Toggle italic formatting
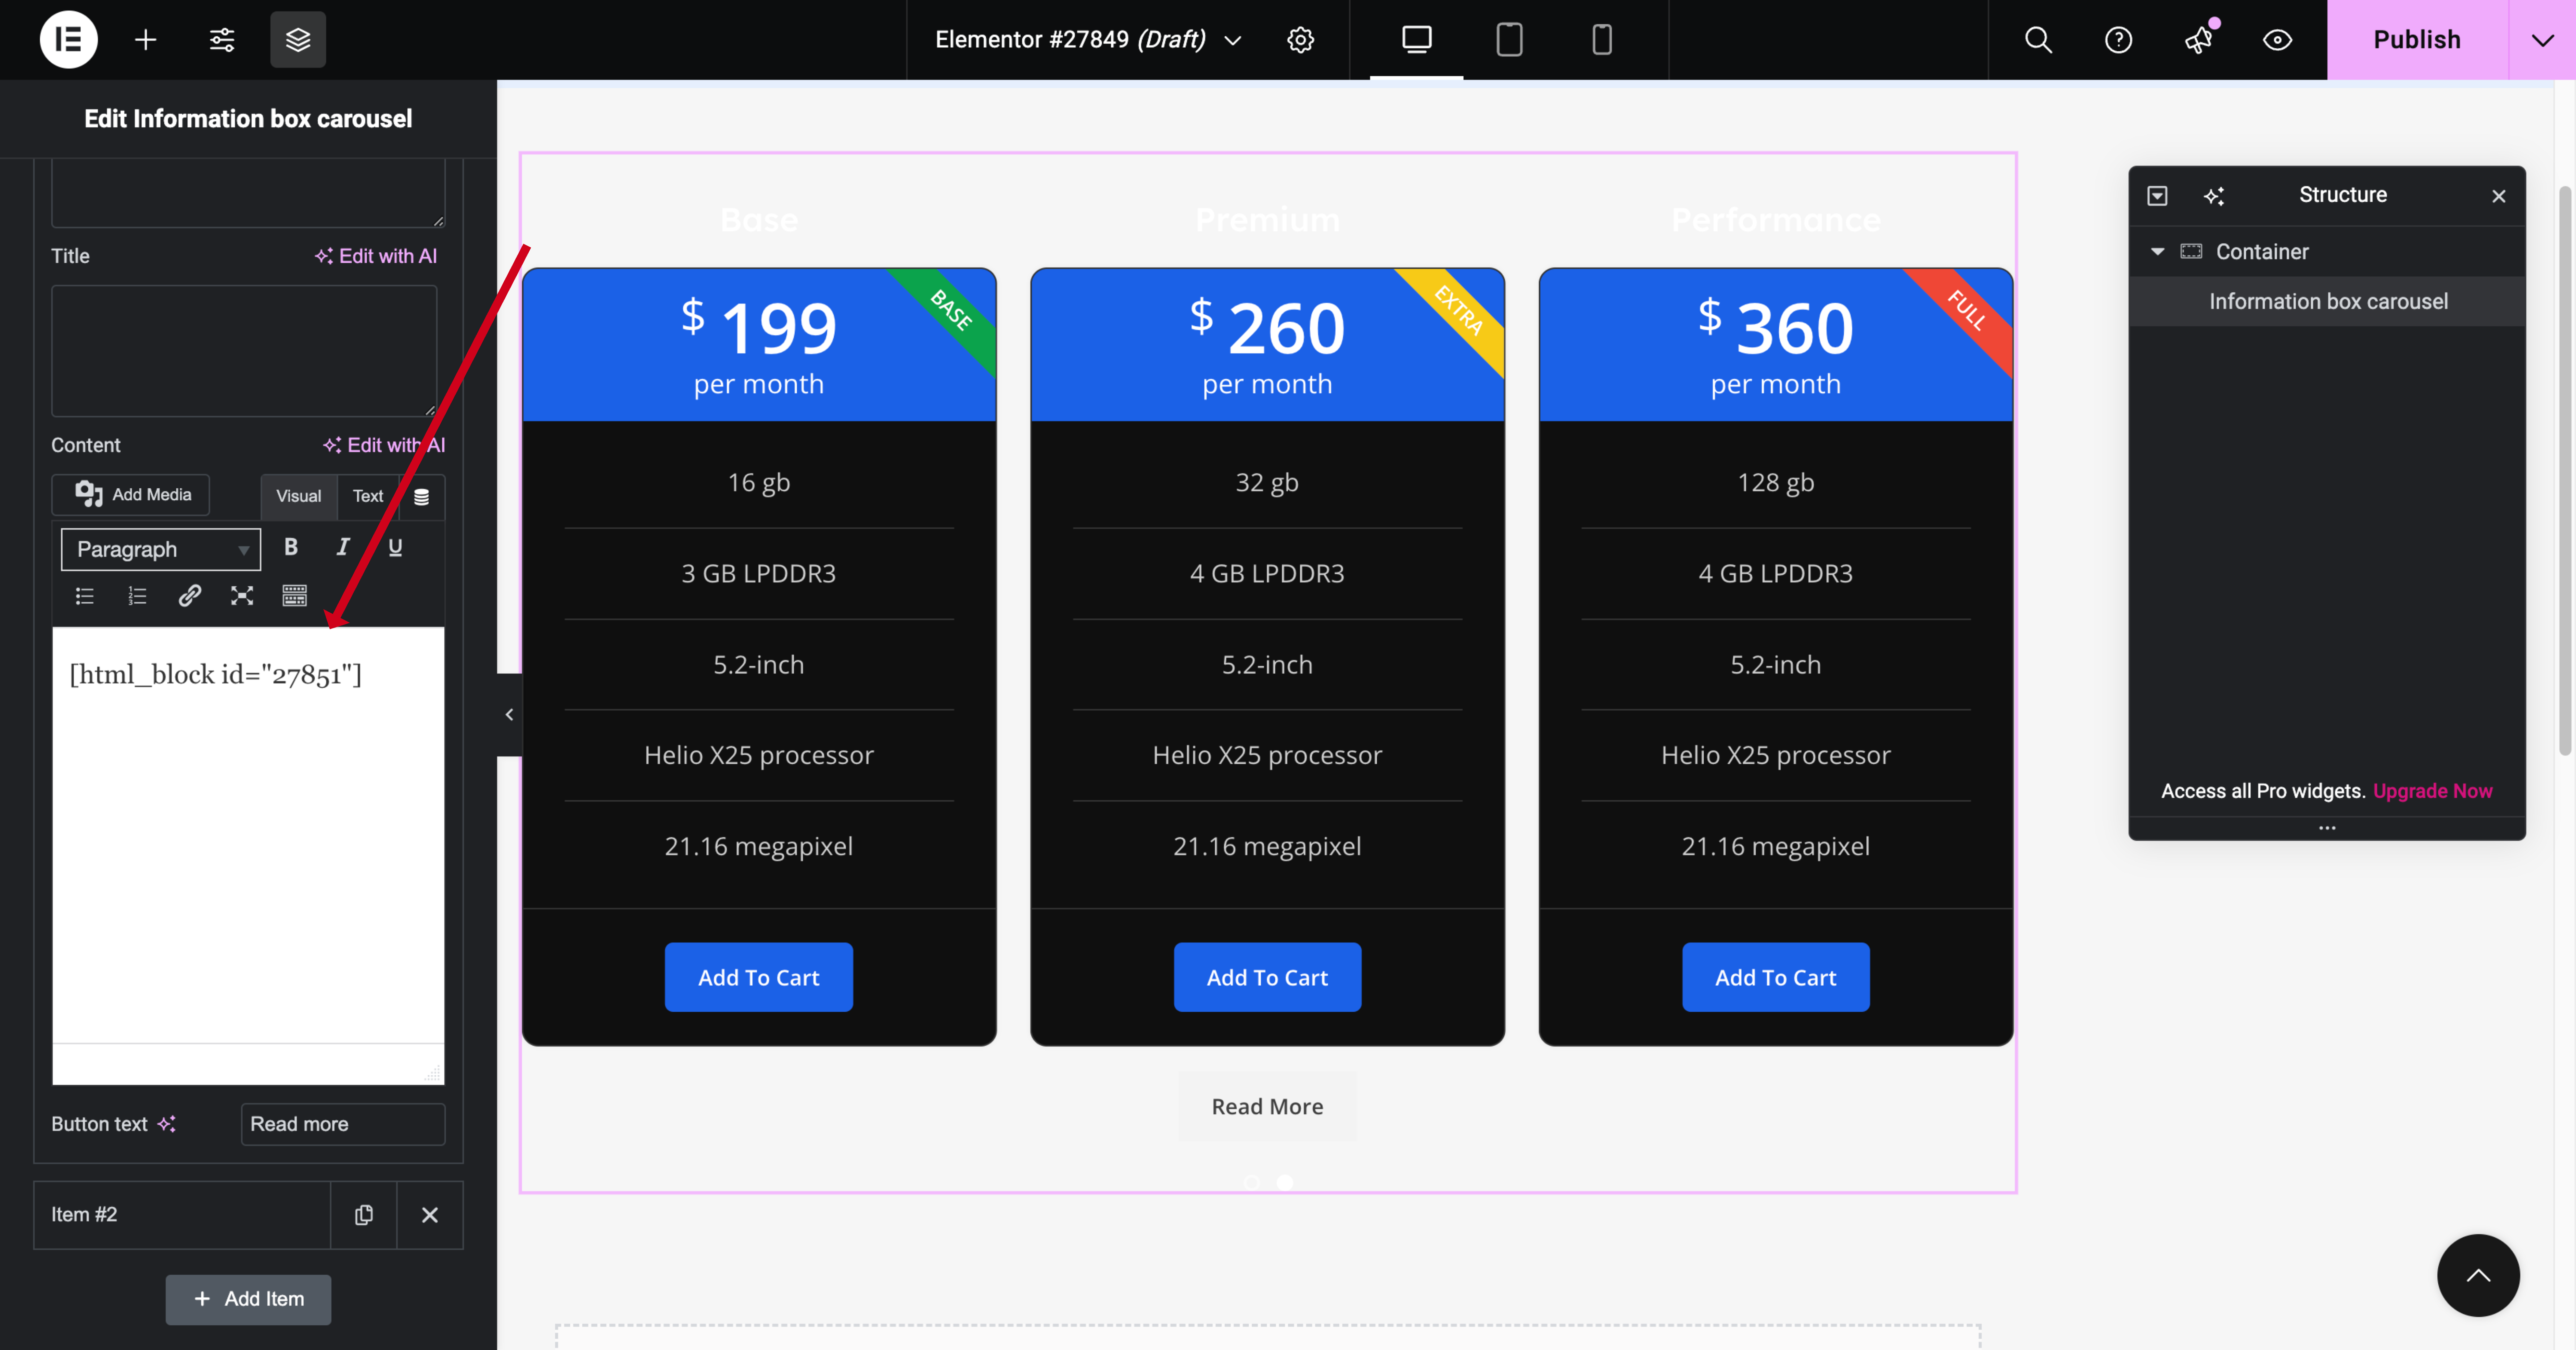The image size is (2576, 1350). 343,547
